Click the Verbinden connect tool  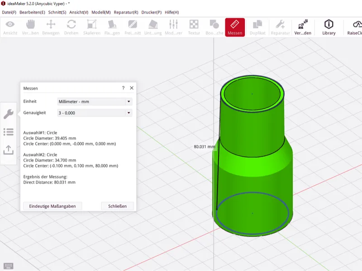[x=303, y=28]
